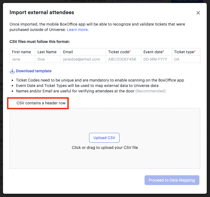Select the Last Name column header cell
210x197 pixels.
(x=48, y=52)
